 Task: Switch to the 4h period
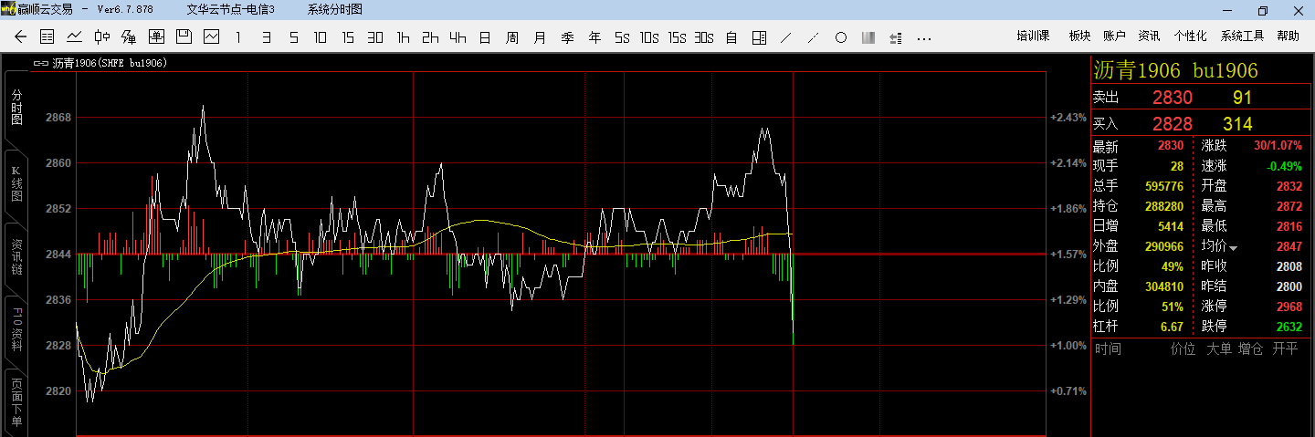click(458, 37)
